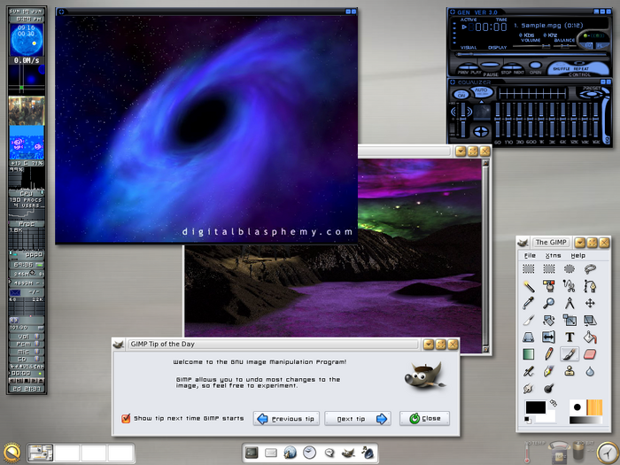
Task: Click the terminal icon in the bottom dock
Action: [252, 453]
